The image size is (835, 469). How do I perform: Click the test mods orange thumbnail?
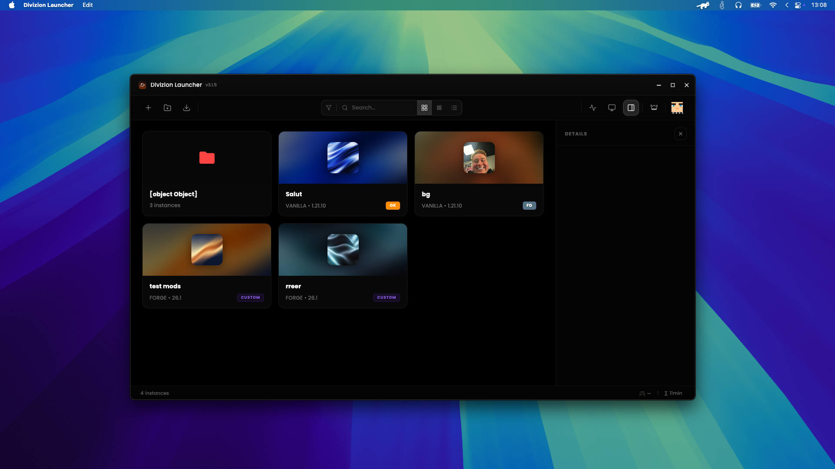coord(207,250)
